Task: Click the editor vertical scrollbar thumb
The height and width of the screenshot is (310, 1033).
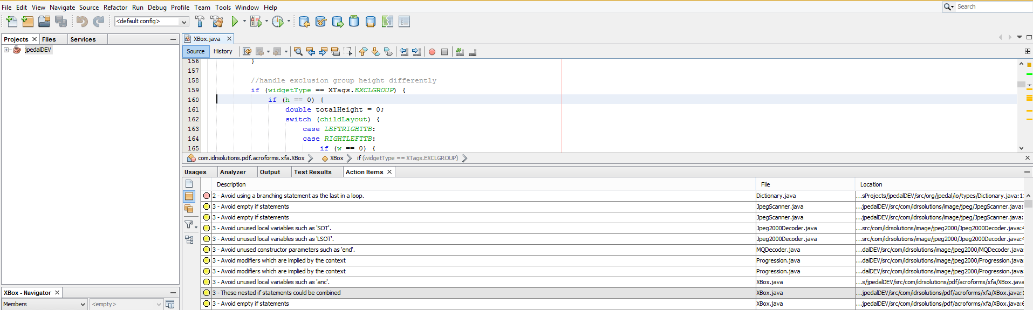Action: (1021, 84)
